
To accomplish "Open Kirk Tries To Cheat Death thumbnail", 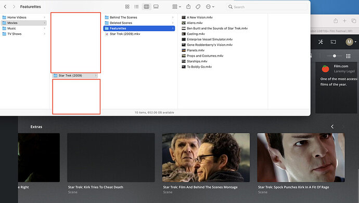I will [111, 157].
